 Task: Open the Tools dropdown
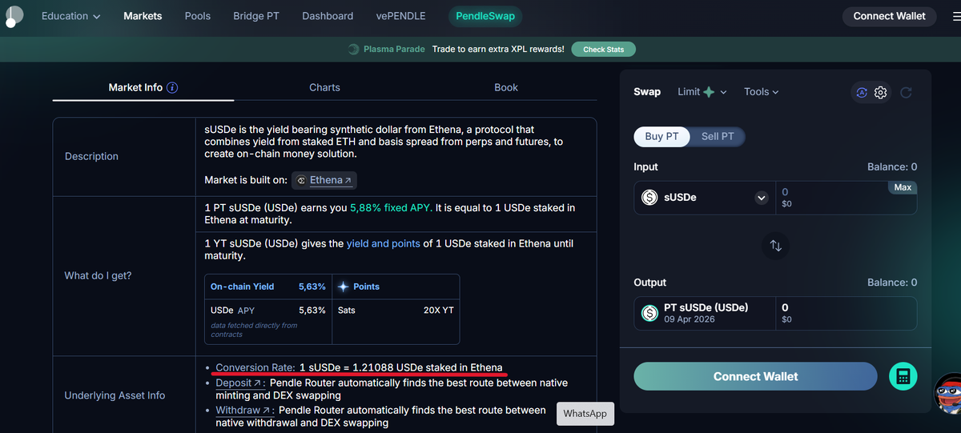(762, 92)
